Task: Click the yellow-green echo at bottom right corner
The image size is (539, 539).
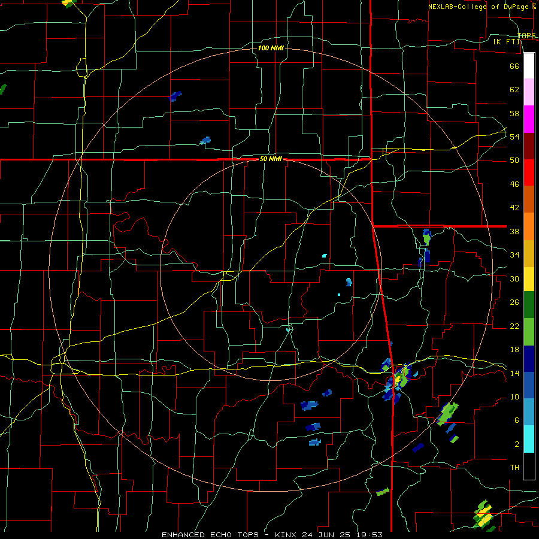Action: [483, 514]
